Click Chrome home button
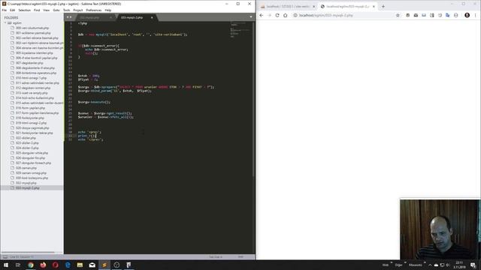The width and height of the screenshot is (481, 270). (x=286, y=15)
